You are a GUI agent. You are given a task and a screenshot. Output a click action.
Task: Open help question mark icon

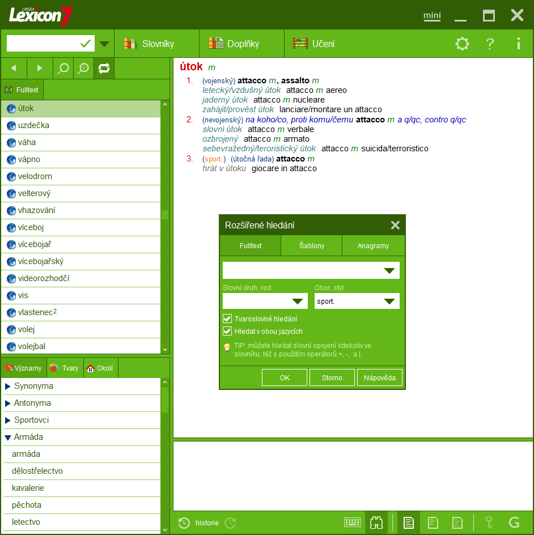point(490,44)
